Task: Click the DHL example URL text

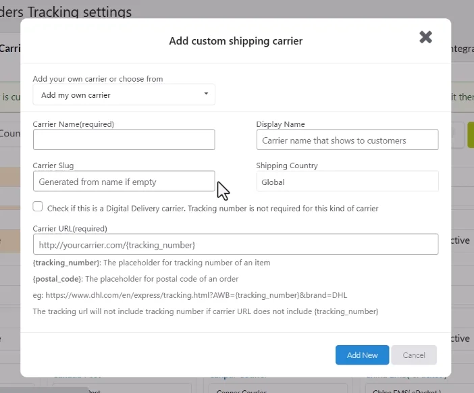Action: [190, 295]
